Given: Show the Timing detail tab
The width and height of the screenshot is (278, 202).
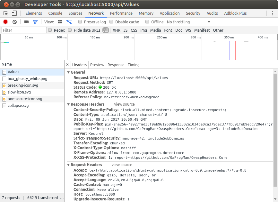Looking at the screenshot, I should point(134,65).
